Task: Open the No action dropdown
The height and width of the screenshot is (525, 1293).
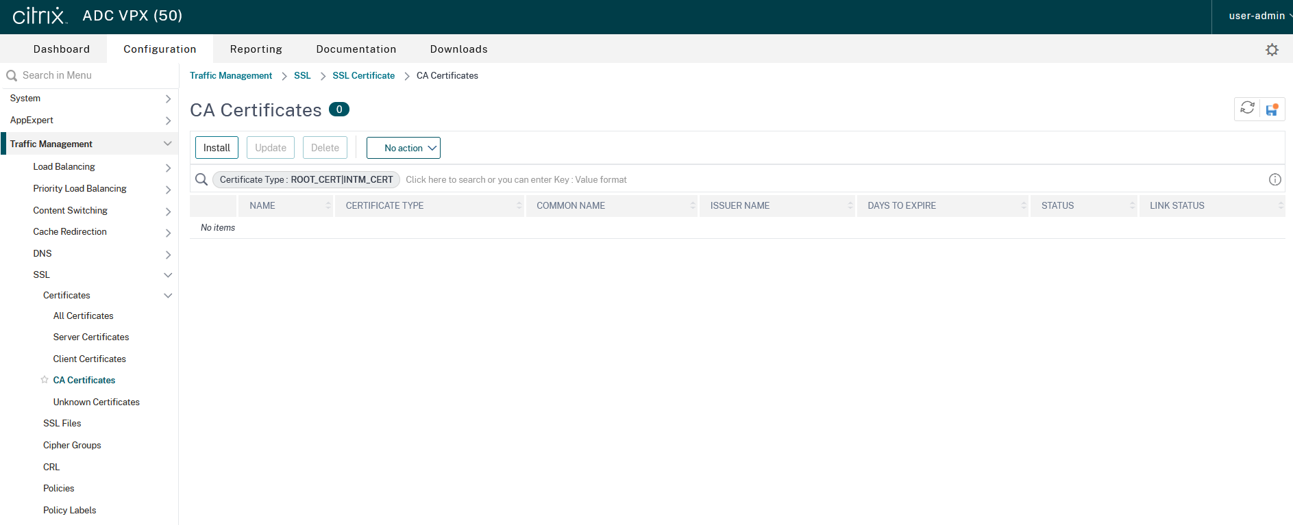Action: pyautogui.click(x=404, y=148)
